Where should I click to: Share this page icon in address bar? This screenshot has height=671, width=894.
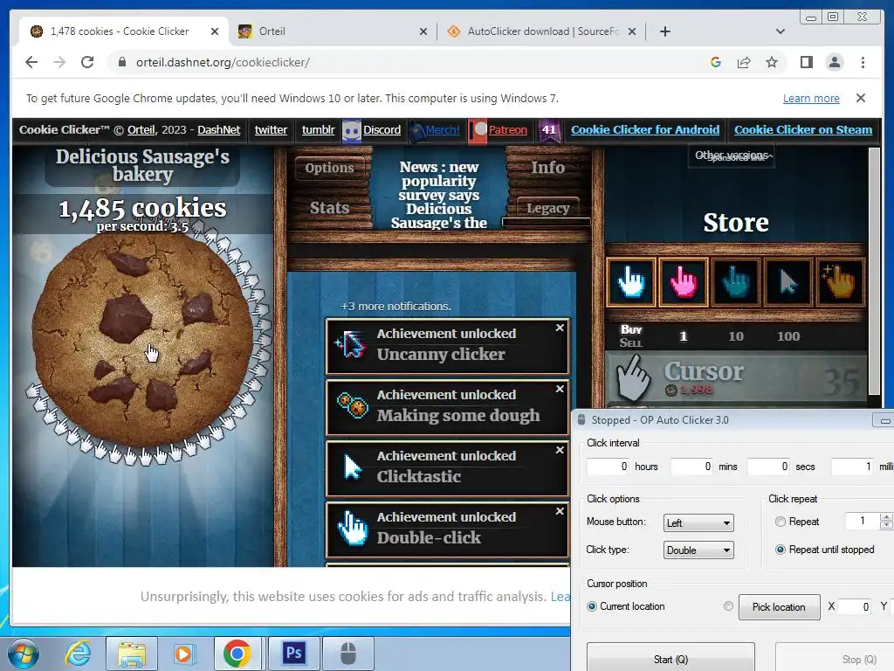point(744,62)
